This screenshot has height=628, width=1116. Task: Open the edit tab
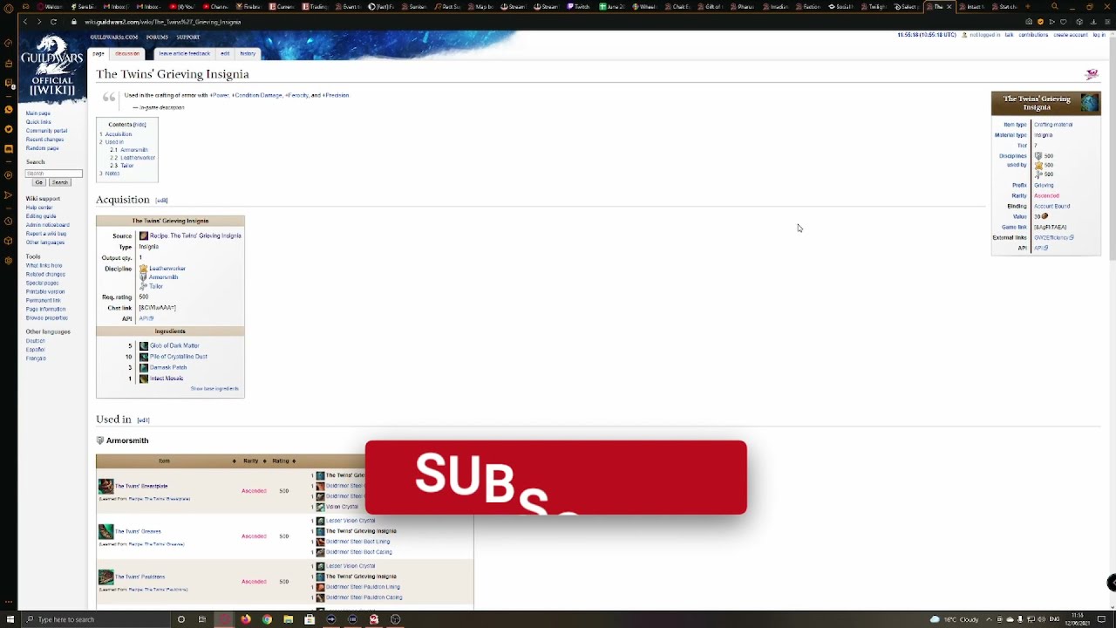[225, 54]
